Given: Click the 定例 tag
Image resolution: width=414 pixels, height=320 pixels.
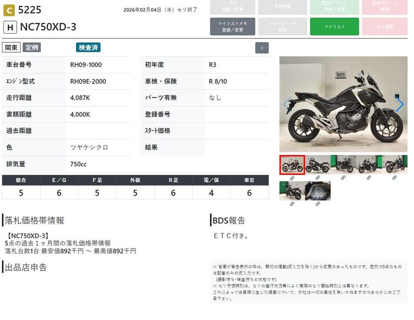Looking at the screenshot, I should pyautogui.click(x=32, y=48).
